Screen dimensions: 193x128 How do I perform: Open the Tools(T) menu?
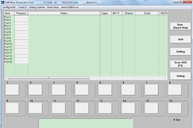click(x=22, y=7)
